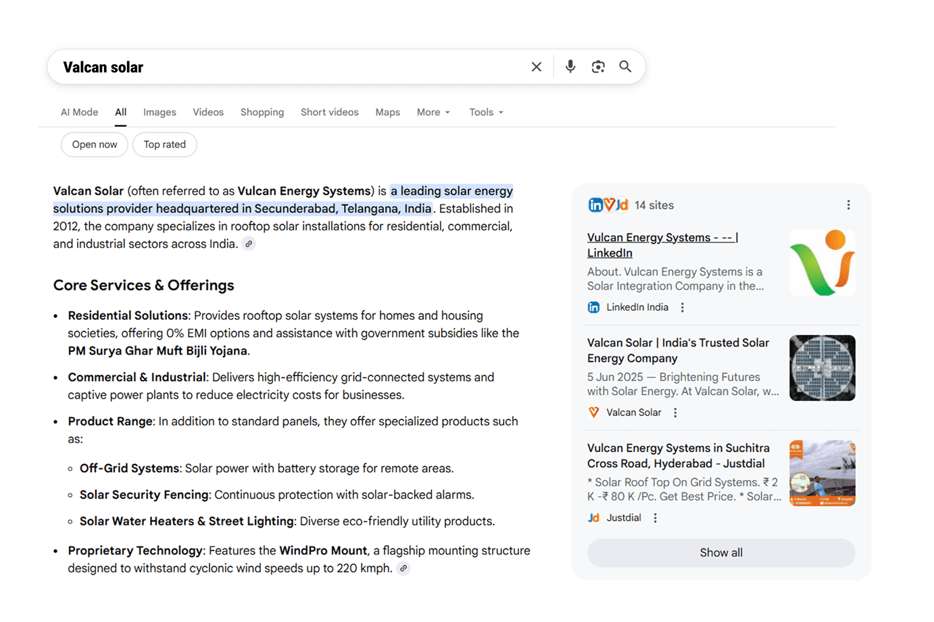934x622 pixels.
Task: Activate voice search with the microphone icon
Action: coord(570,66)
